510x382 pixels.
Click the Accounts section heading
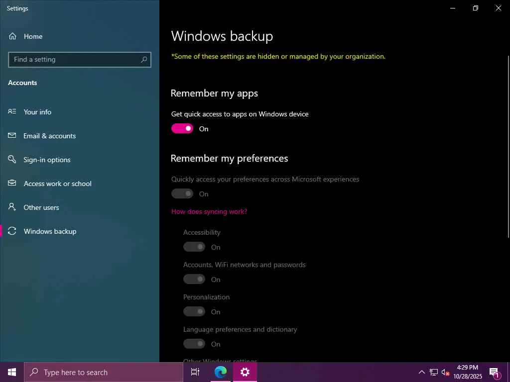[22, 83]
